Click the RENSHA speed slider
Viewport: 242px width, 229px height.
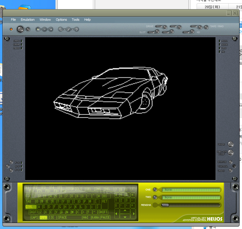pos(191,205)
